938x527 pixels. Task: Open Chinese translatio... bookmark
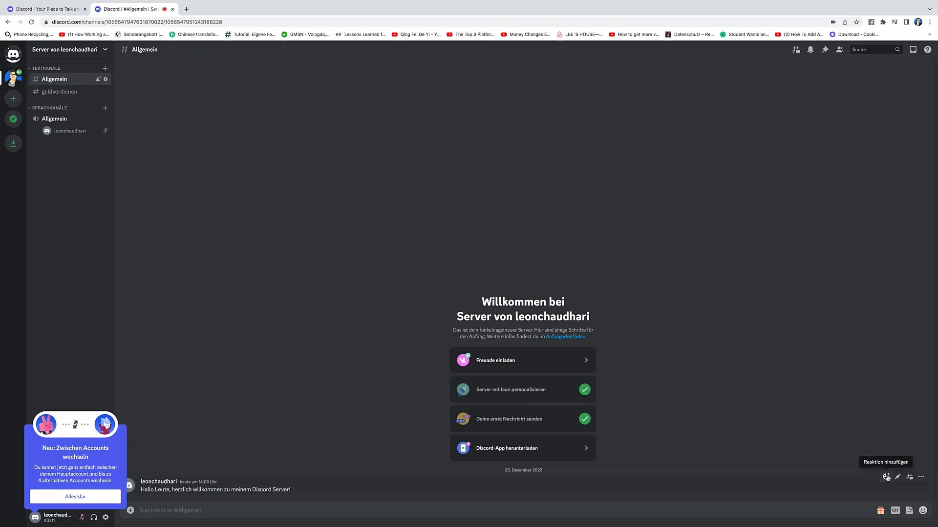coord(194,35)
